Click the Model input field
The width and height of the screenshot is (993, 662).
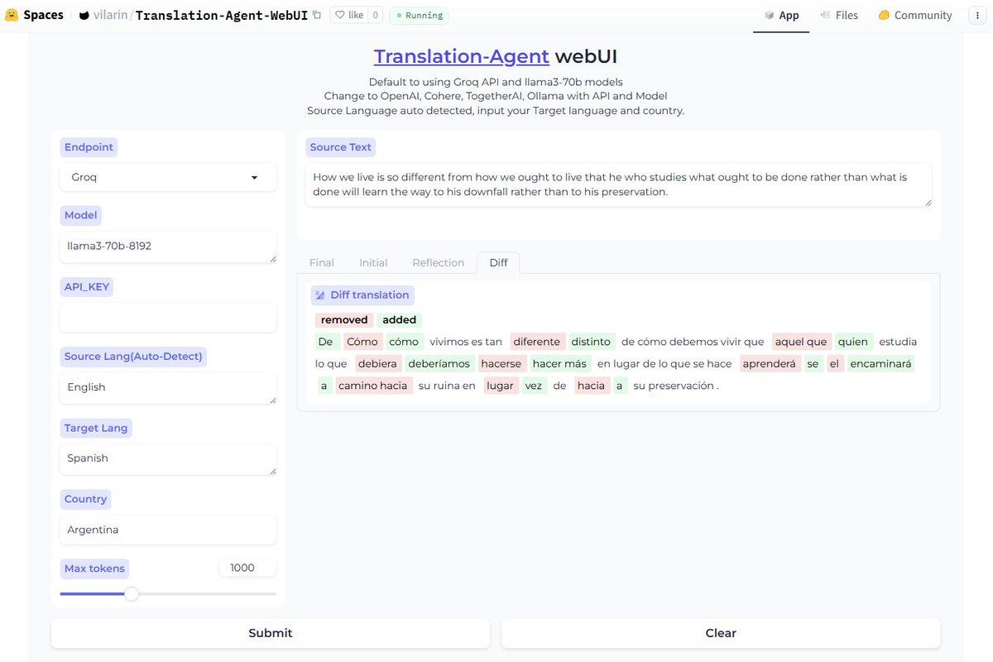click(x=168, y=247)
